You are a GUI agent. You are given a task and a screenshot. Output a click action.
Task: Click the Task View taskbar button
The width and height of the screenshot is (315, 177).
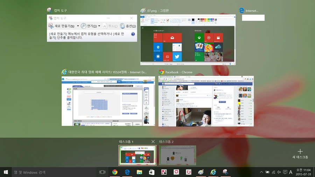coord(102,172)
